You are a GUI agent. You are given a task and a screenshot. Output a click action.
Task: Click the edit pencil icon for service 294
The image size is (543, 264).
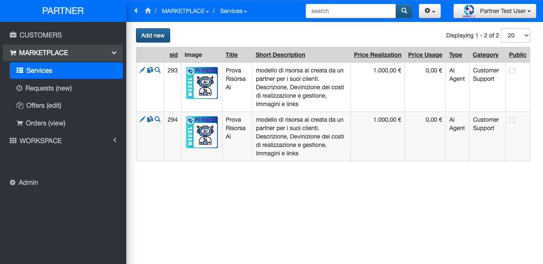(142, 120)
